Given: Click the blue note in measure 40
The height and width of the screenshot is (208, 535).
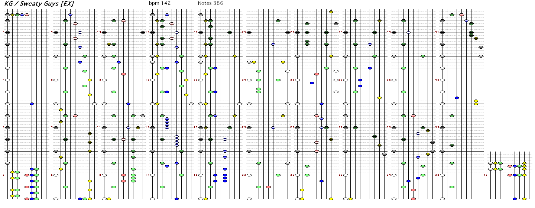Looking at the screenshot, I should coord(457,98).
